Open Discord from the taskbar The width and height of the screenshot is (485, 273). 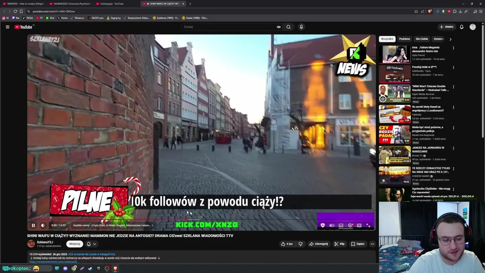pyautogui.click(x=65, y=268)
